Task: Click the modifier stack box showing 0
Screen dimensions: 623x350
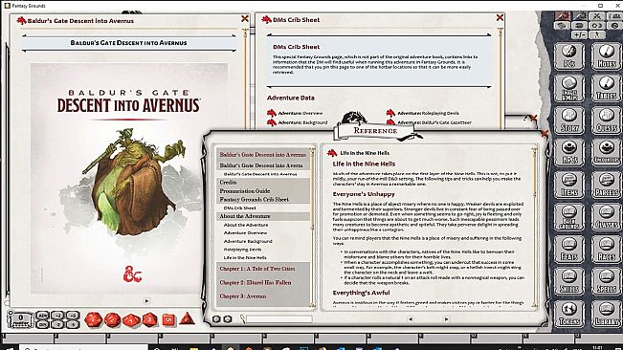Action: [20, 319]
